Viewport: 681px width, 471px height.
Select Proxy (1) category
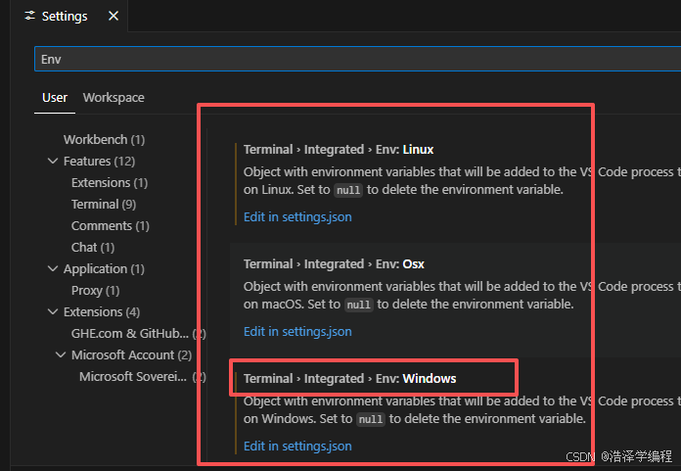point(96,291)
